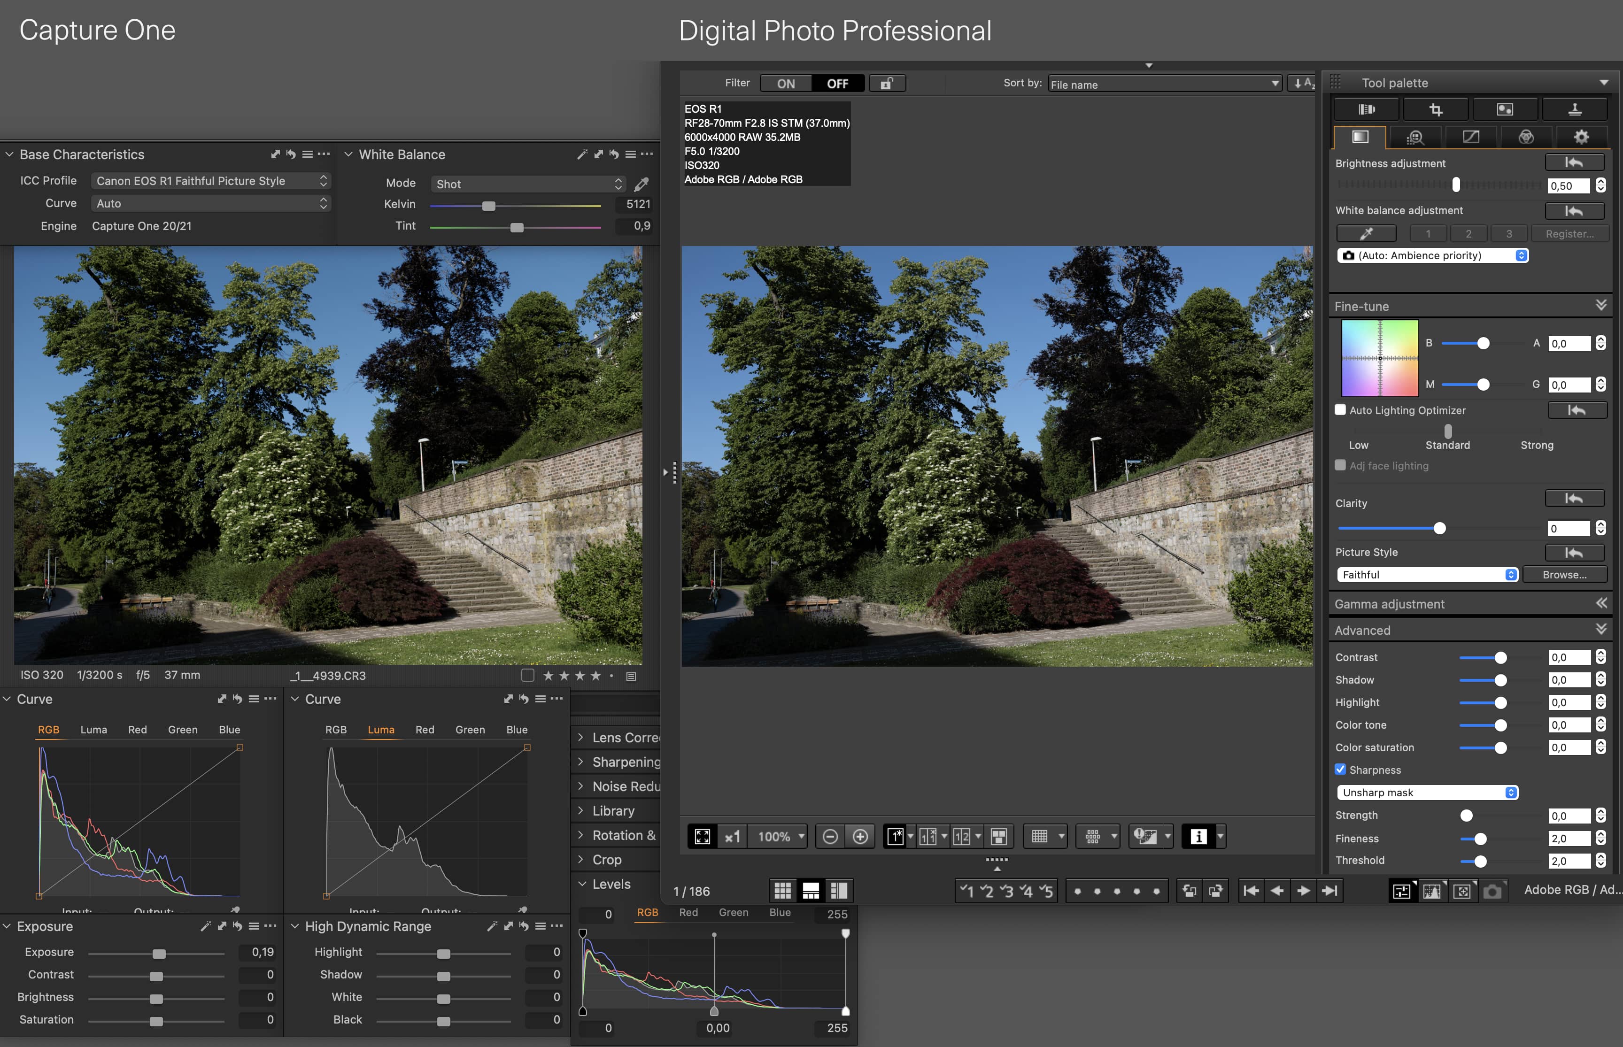Open the Curve Auto dropdown in Base Characteristics

[211, 203]
